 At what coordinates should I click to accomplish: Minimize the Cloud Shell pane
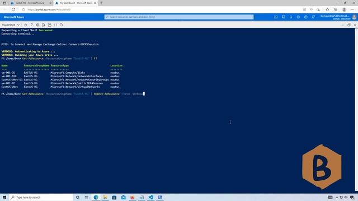point(343,25)
